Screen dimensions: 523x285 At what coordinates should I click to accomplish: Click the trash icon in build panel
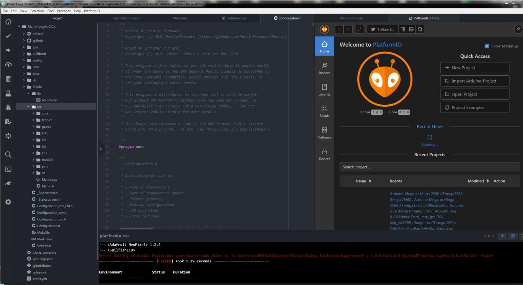click(513, 236)
